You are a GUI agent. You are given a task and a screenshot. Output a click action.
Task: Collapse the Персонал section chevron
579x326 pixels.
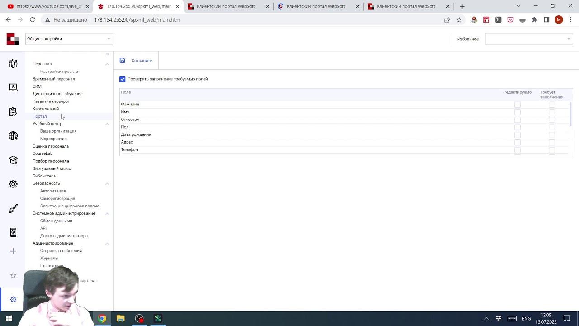(107, 64)
